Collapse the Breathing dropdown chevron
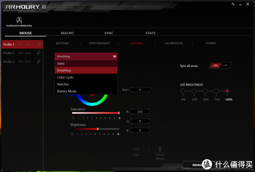This screenshot has height=172, width=255. pyautogui.click(x=115, y=56)
